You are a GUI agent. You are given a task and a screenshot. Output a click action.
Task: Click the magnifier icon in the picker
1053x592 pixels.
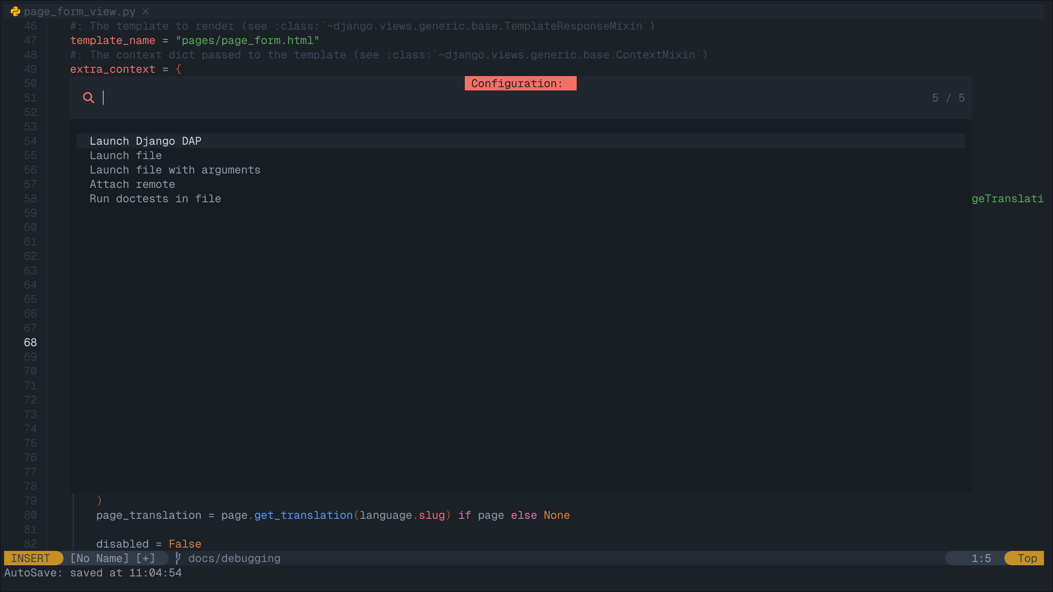88,98
